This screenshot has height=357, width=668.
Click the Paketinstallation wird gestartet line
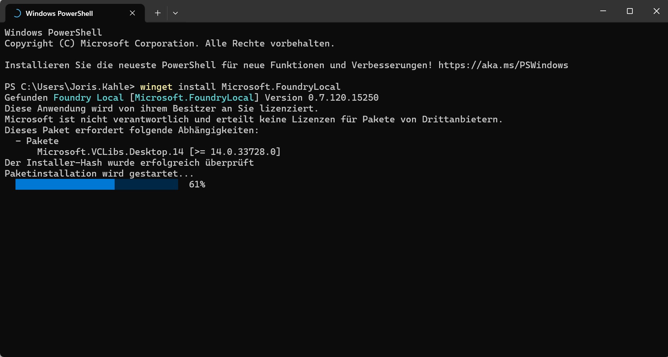pyautogui.click(x=99, y=174)
